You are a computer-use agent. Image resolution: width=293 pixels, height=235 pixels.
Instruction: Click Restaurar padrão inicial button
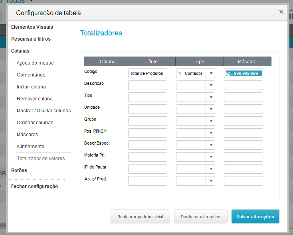(141, 217)
